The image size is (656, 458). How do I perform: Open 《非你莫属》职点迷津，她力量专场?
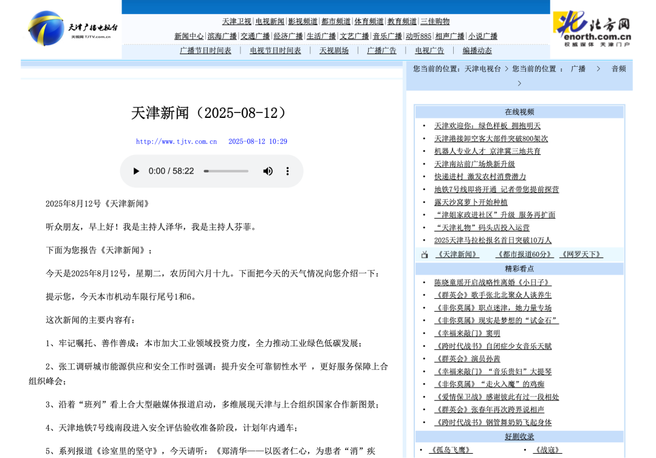click(x=493, y=308)
